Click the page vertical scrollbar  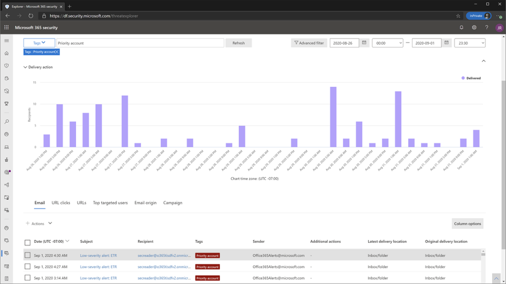tap(503, 165)
